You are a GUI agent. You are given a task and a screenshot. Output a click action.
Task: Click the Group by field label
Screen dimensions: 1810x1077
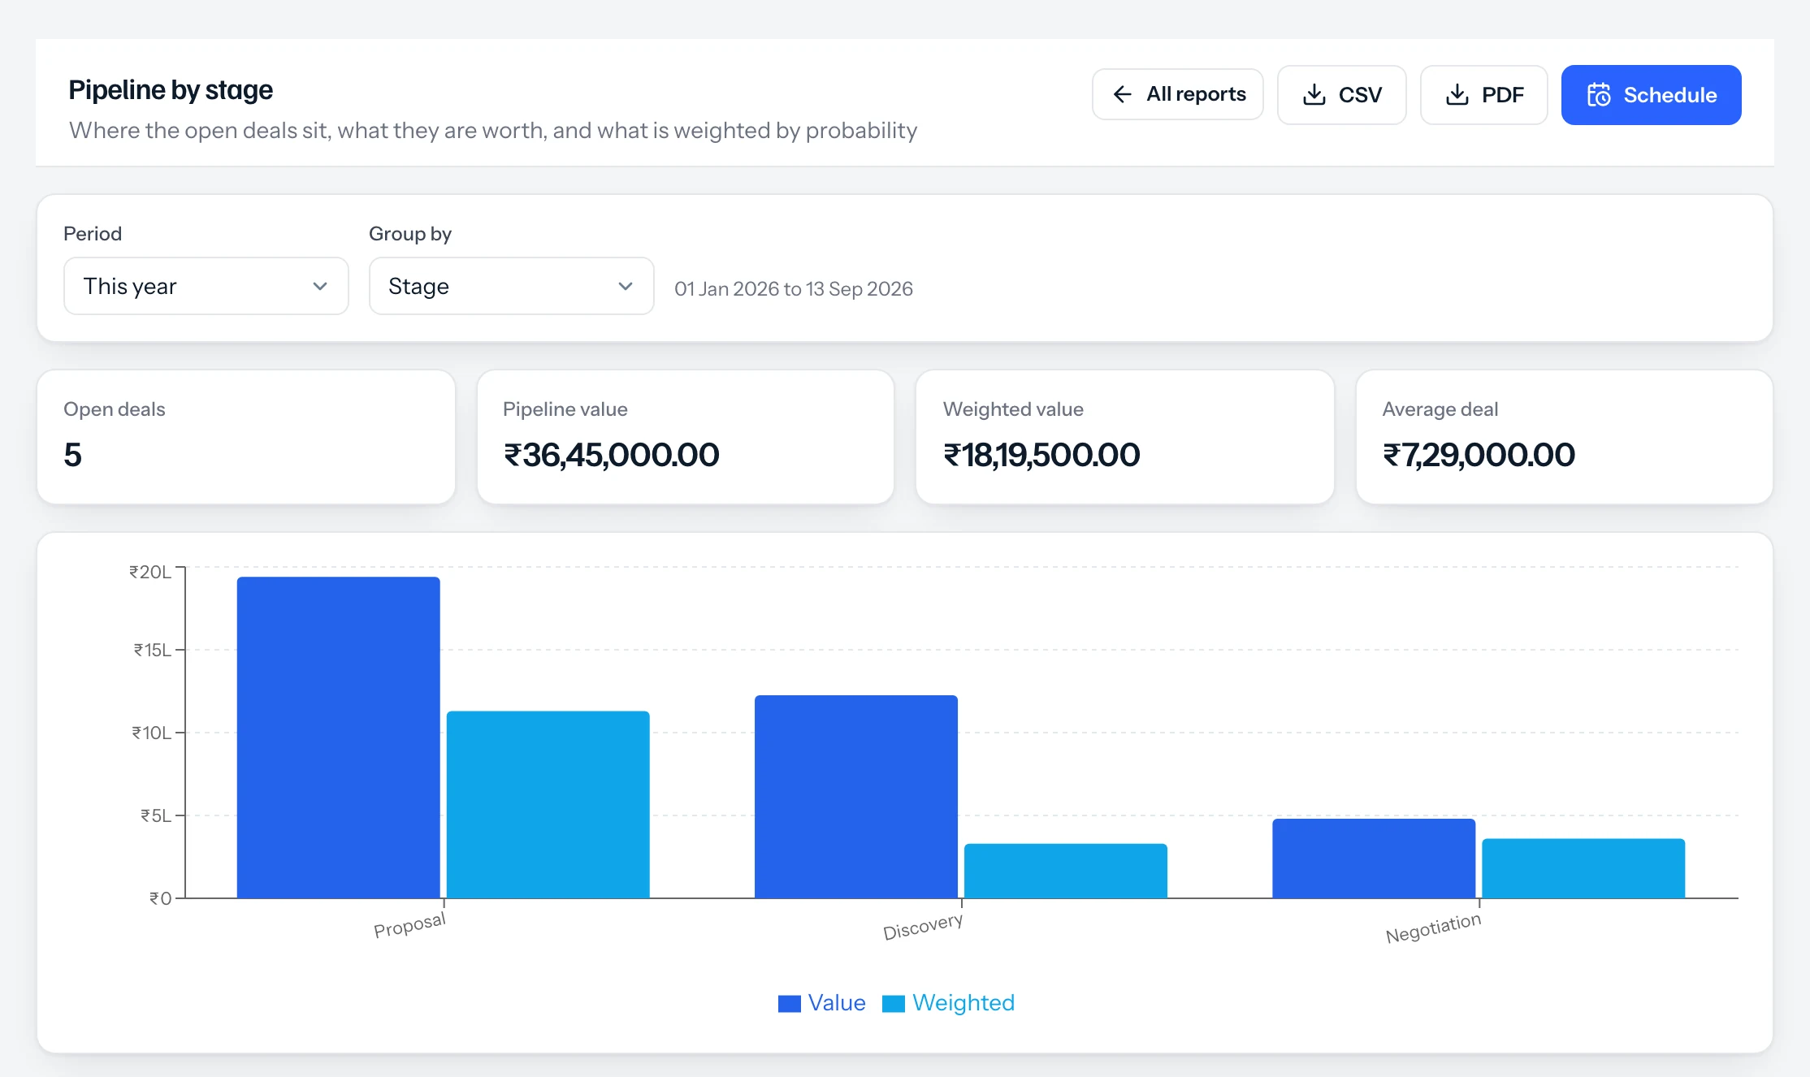[410, 234]
